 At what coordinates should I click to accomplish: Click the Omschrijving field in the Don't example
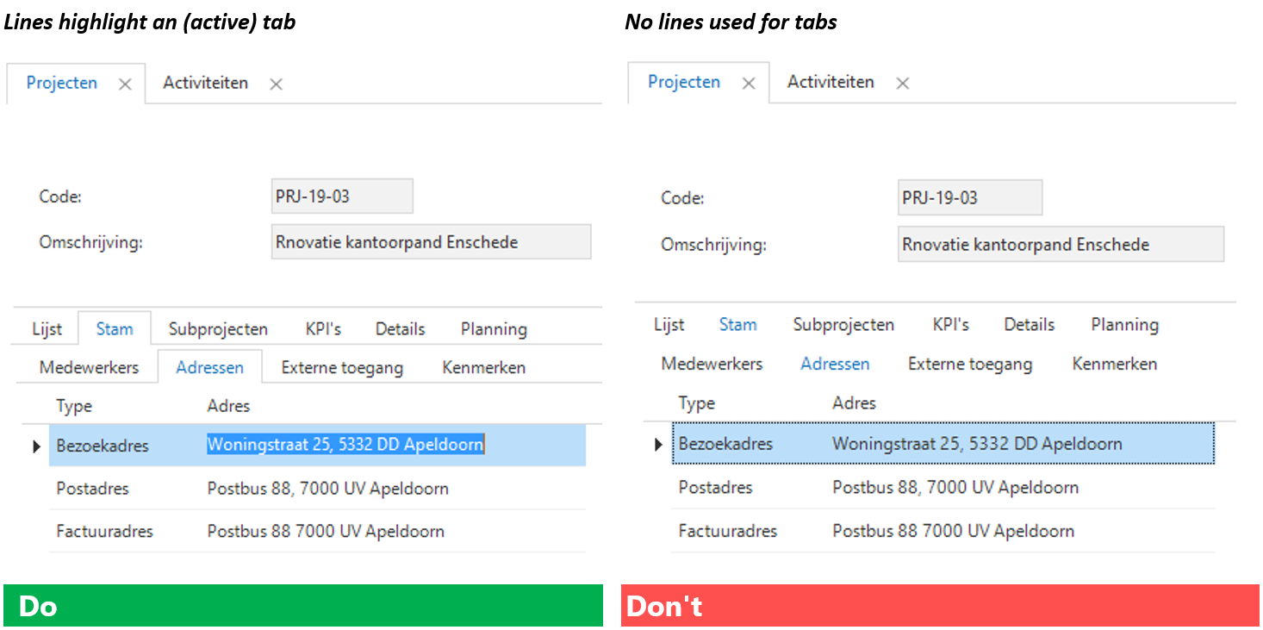pyautogui.click(x=1060, y=245)
